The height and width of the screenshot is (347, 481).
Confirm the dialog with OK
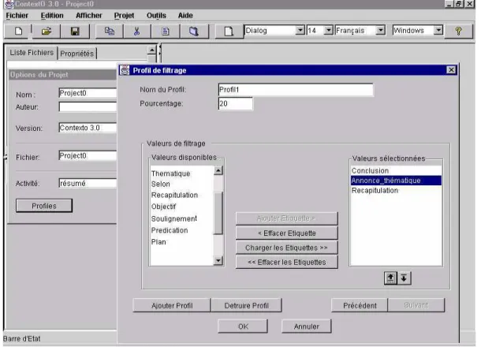(x=243, y=326)
